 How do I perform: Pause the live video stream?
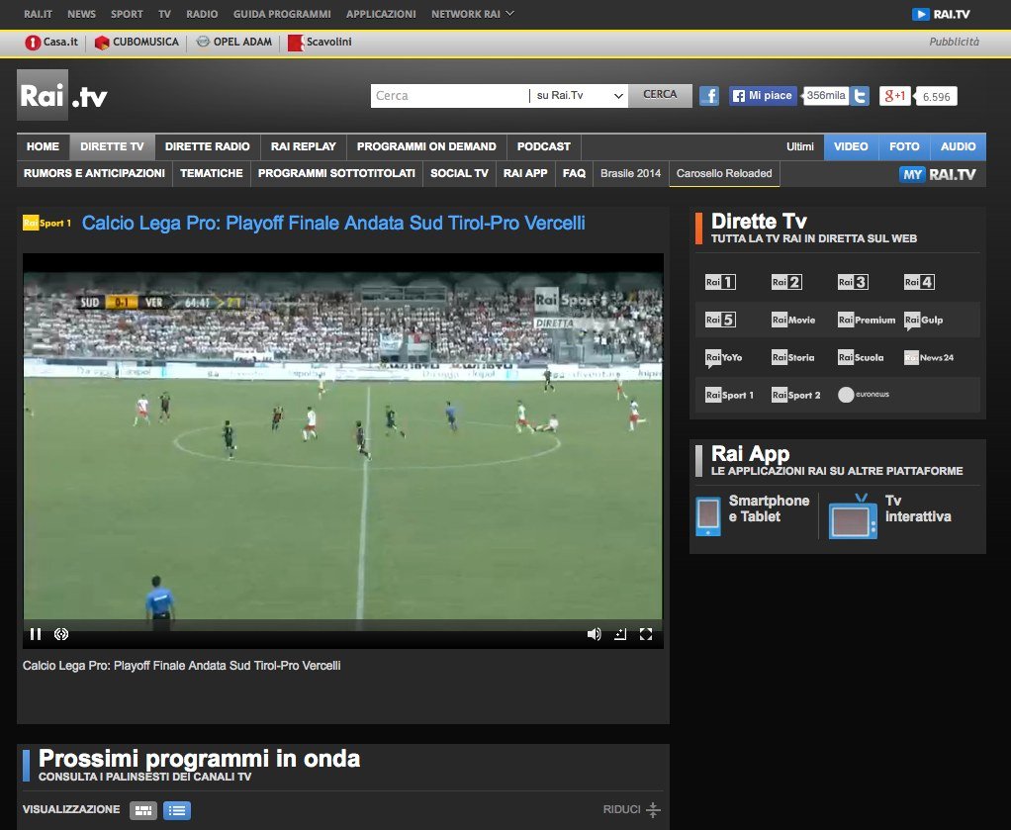pos(36,634)
